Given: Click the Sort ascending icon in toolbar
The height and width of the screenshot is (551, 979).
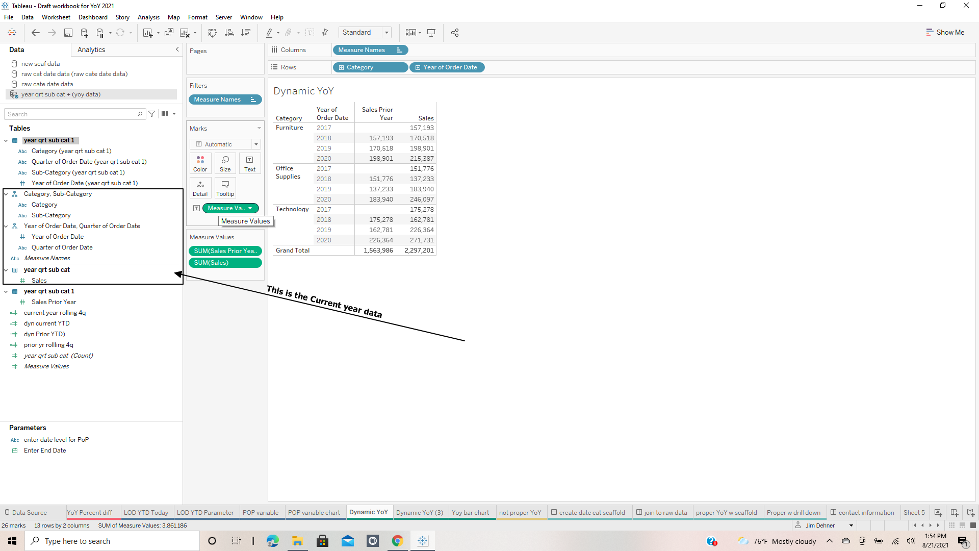Looking at the screenshot, I should pos(229,32).
